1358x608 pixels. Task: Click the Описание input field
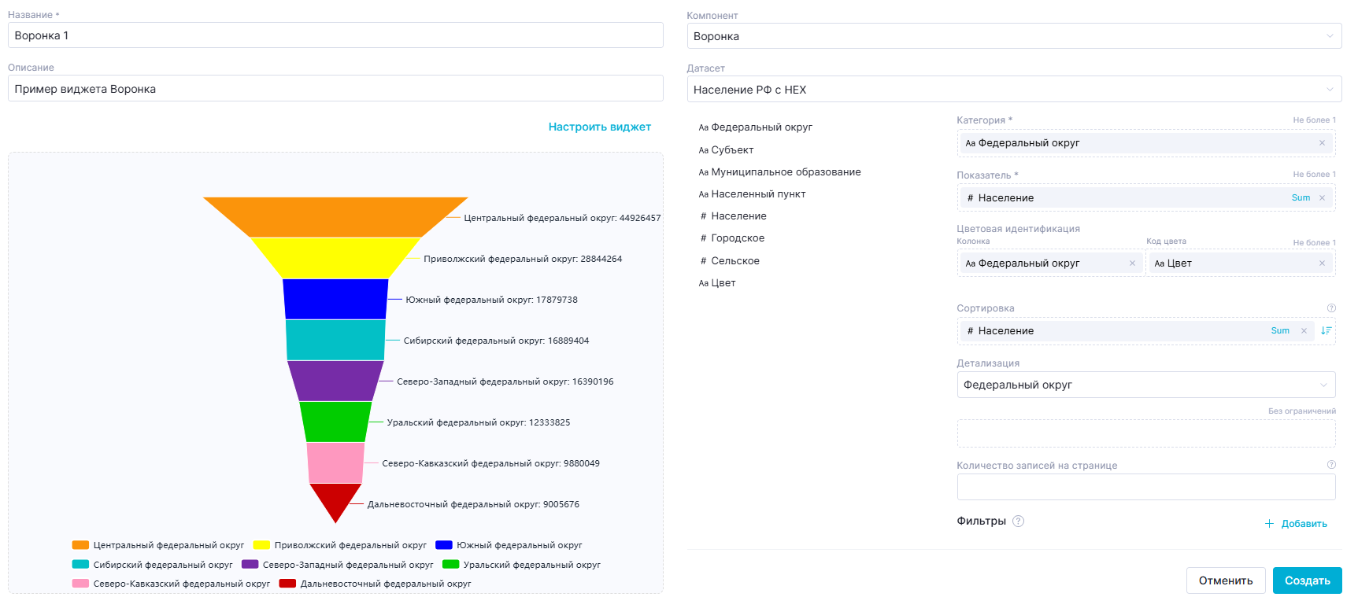click(x=335, y=89)
